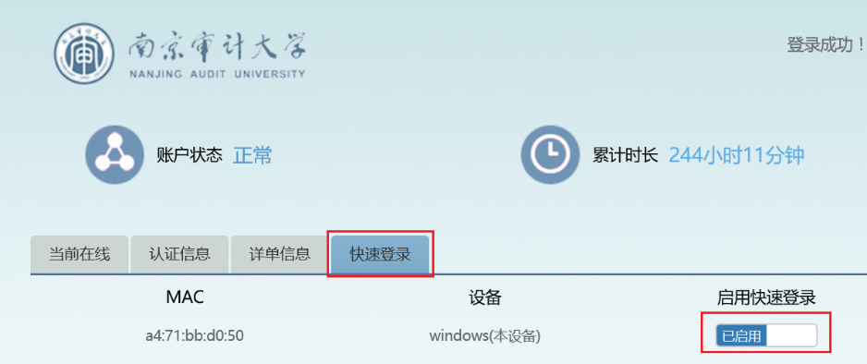The height and width of the screenshot is (364, 867).
Task: Click the 登录成功 message text
Action: [x=825, y=45]
